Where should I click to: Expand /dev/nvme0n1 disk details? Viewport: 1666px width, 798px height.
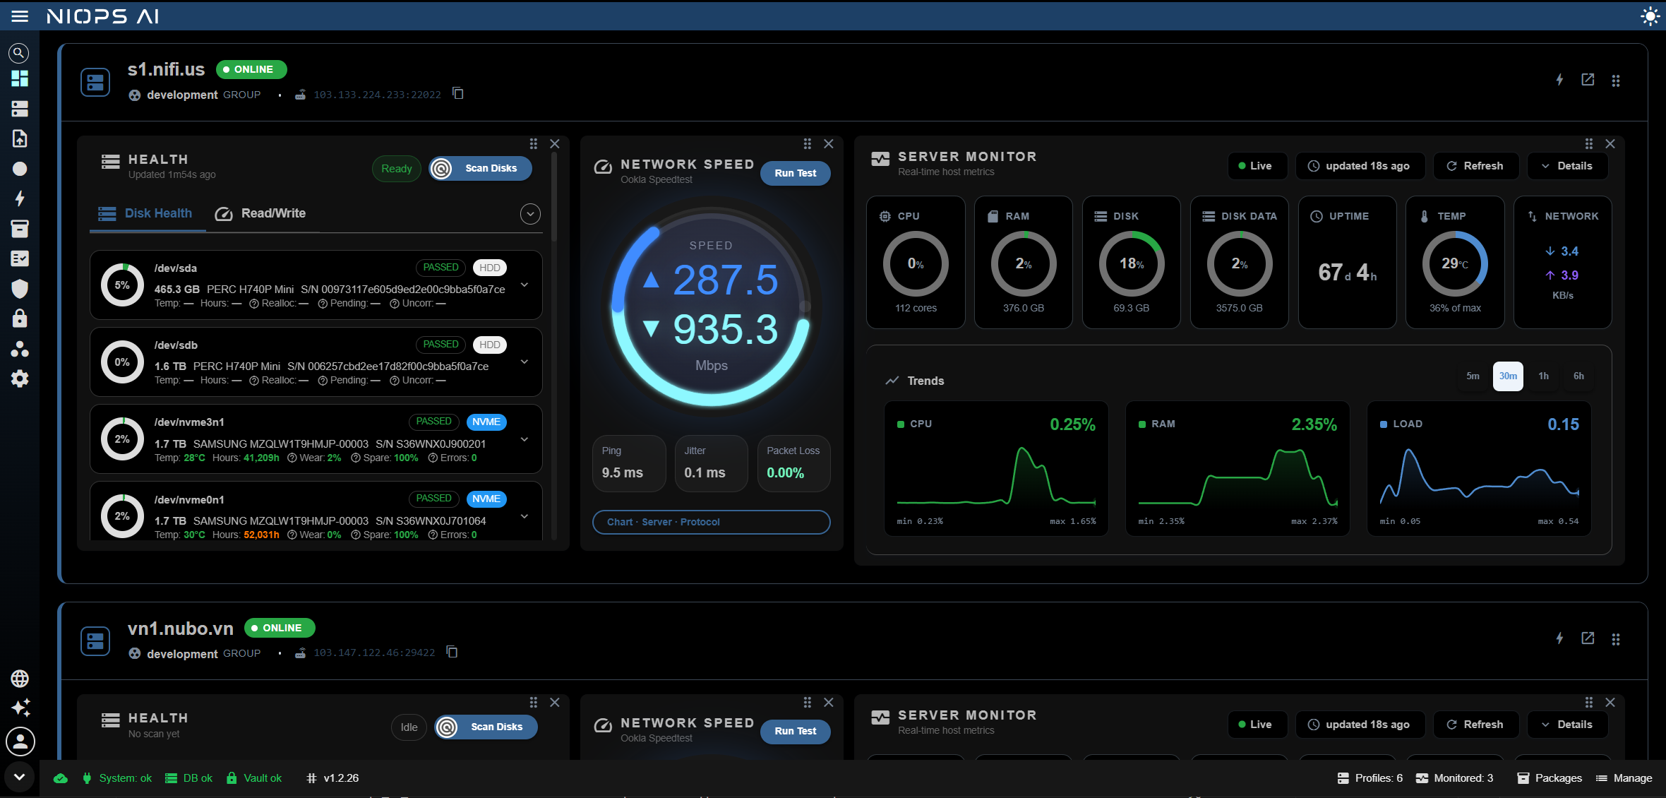(525, 516)
